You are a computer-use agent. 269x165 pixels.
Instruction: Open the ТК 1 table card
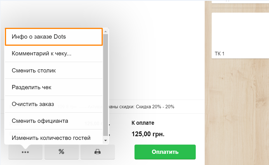240,36
